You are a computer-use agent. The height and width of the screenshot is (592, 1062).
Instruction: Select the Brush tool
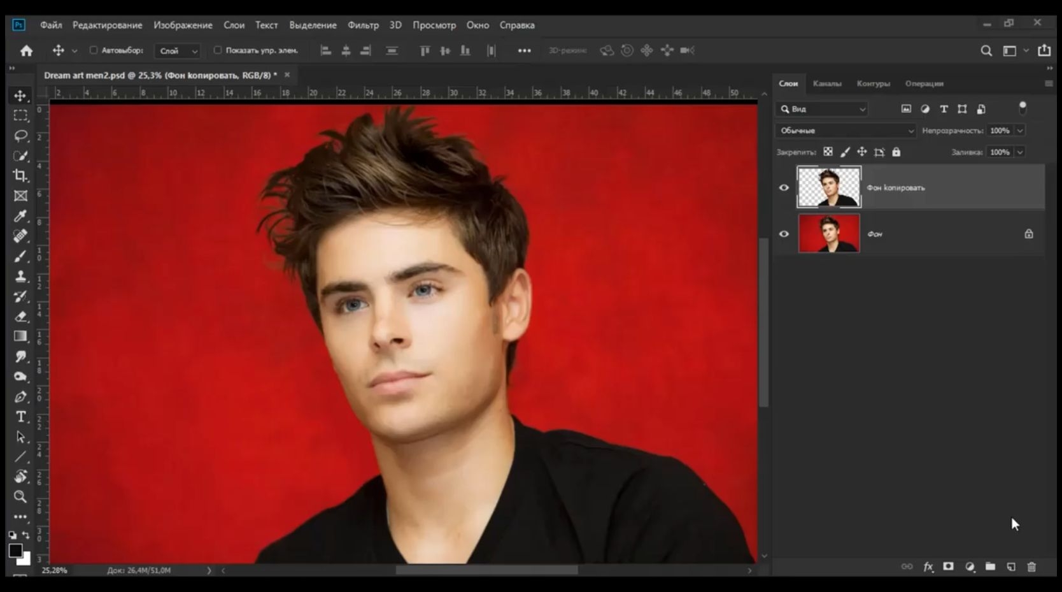(20, 256)
